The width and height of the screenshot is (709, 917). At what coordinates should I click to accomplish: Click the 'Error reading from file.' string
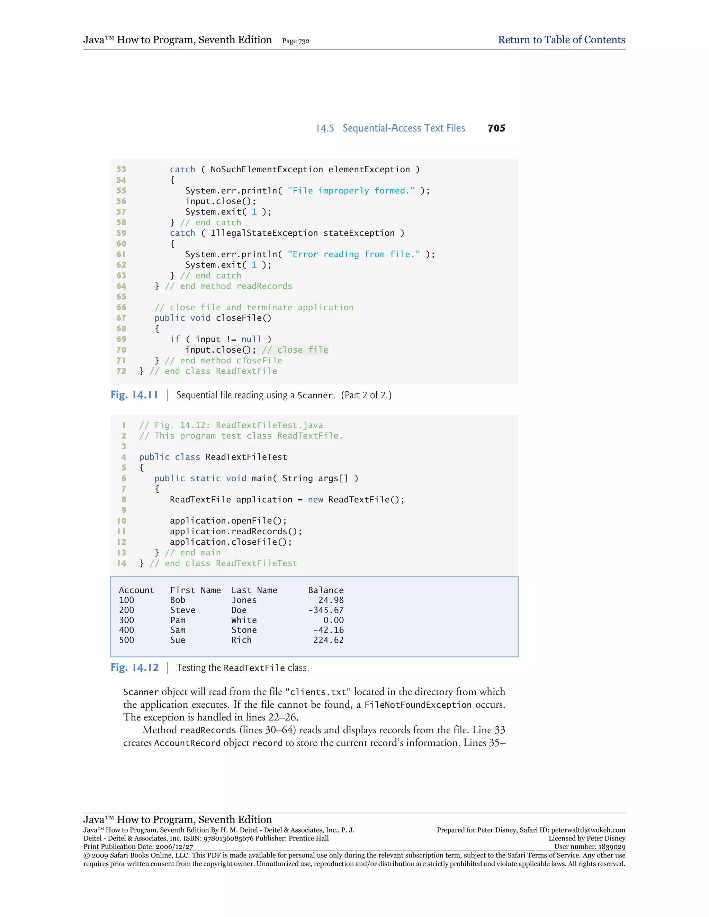tap(354, 254)
